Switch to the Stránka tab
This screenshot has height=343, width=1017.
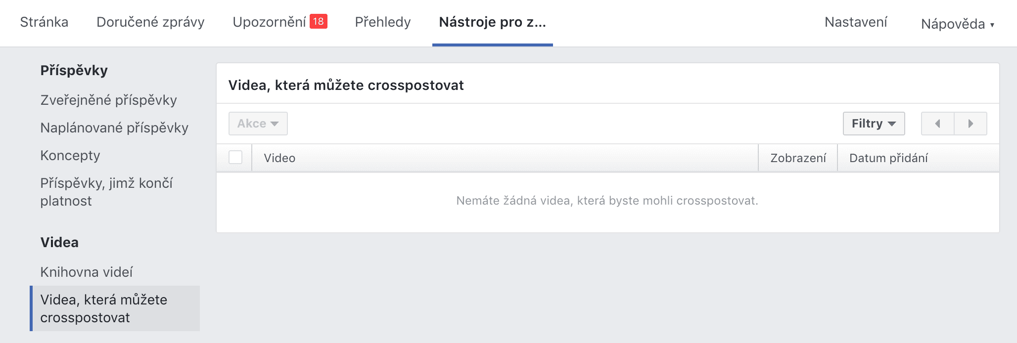(x=44, y=22)
